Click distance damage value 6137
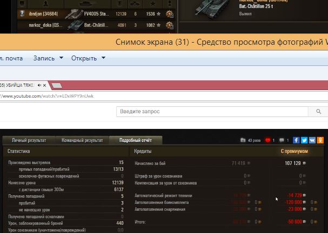This screenshot has height=233, width=328. coord(118,189)
